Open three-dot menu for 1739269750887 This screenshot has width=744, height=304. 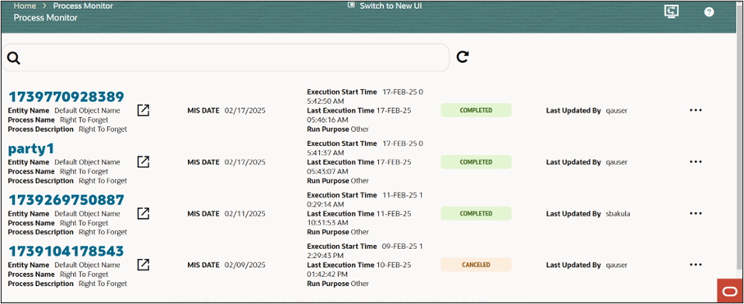point(696,213)
